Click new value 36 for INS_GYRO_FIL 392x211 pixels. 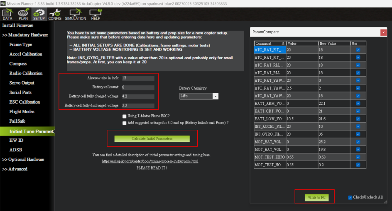(334, 134)
